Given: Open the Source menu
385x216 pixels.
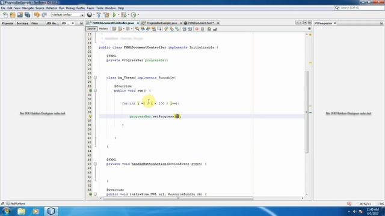Looking at the screenshot, I should [x=40, y=8].
